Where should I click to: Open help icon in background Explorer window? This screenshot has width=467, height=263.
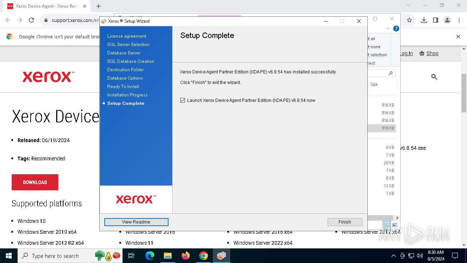pyautogui.click(x=396, y=28)
